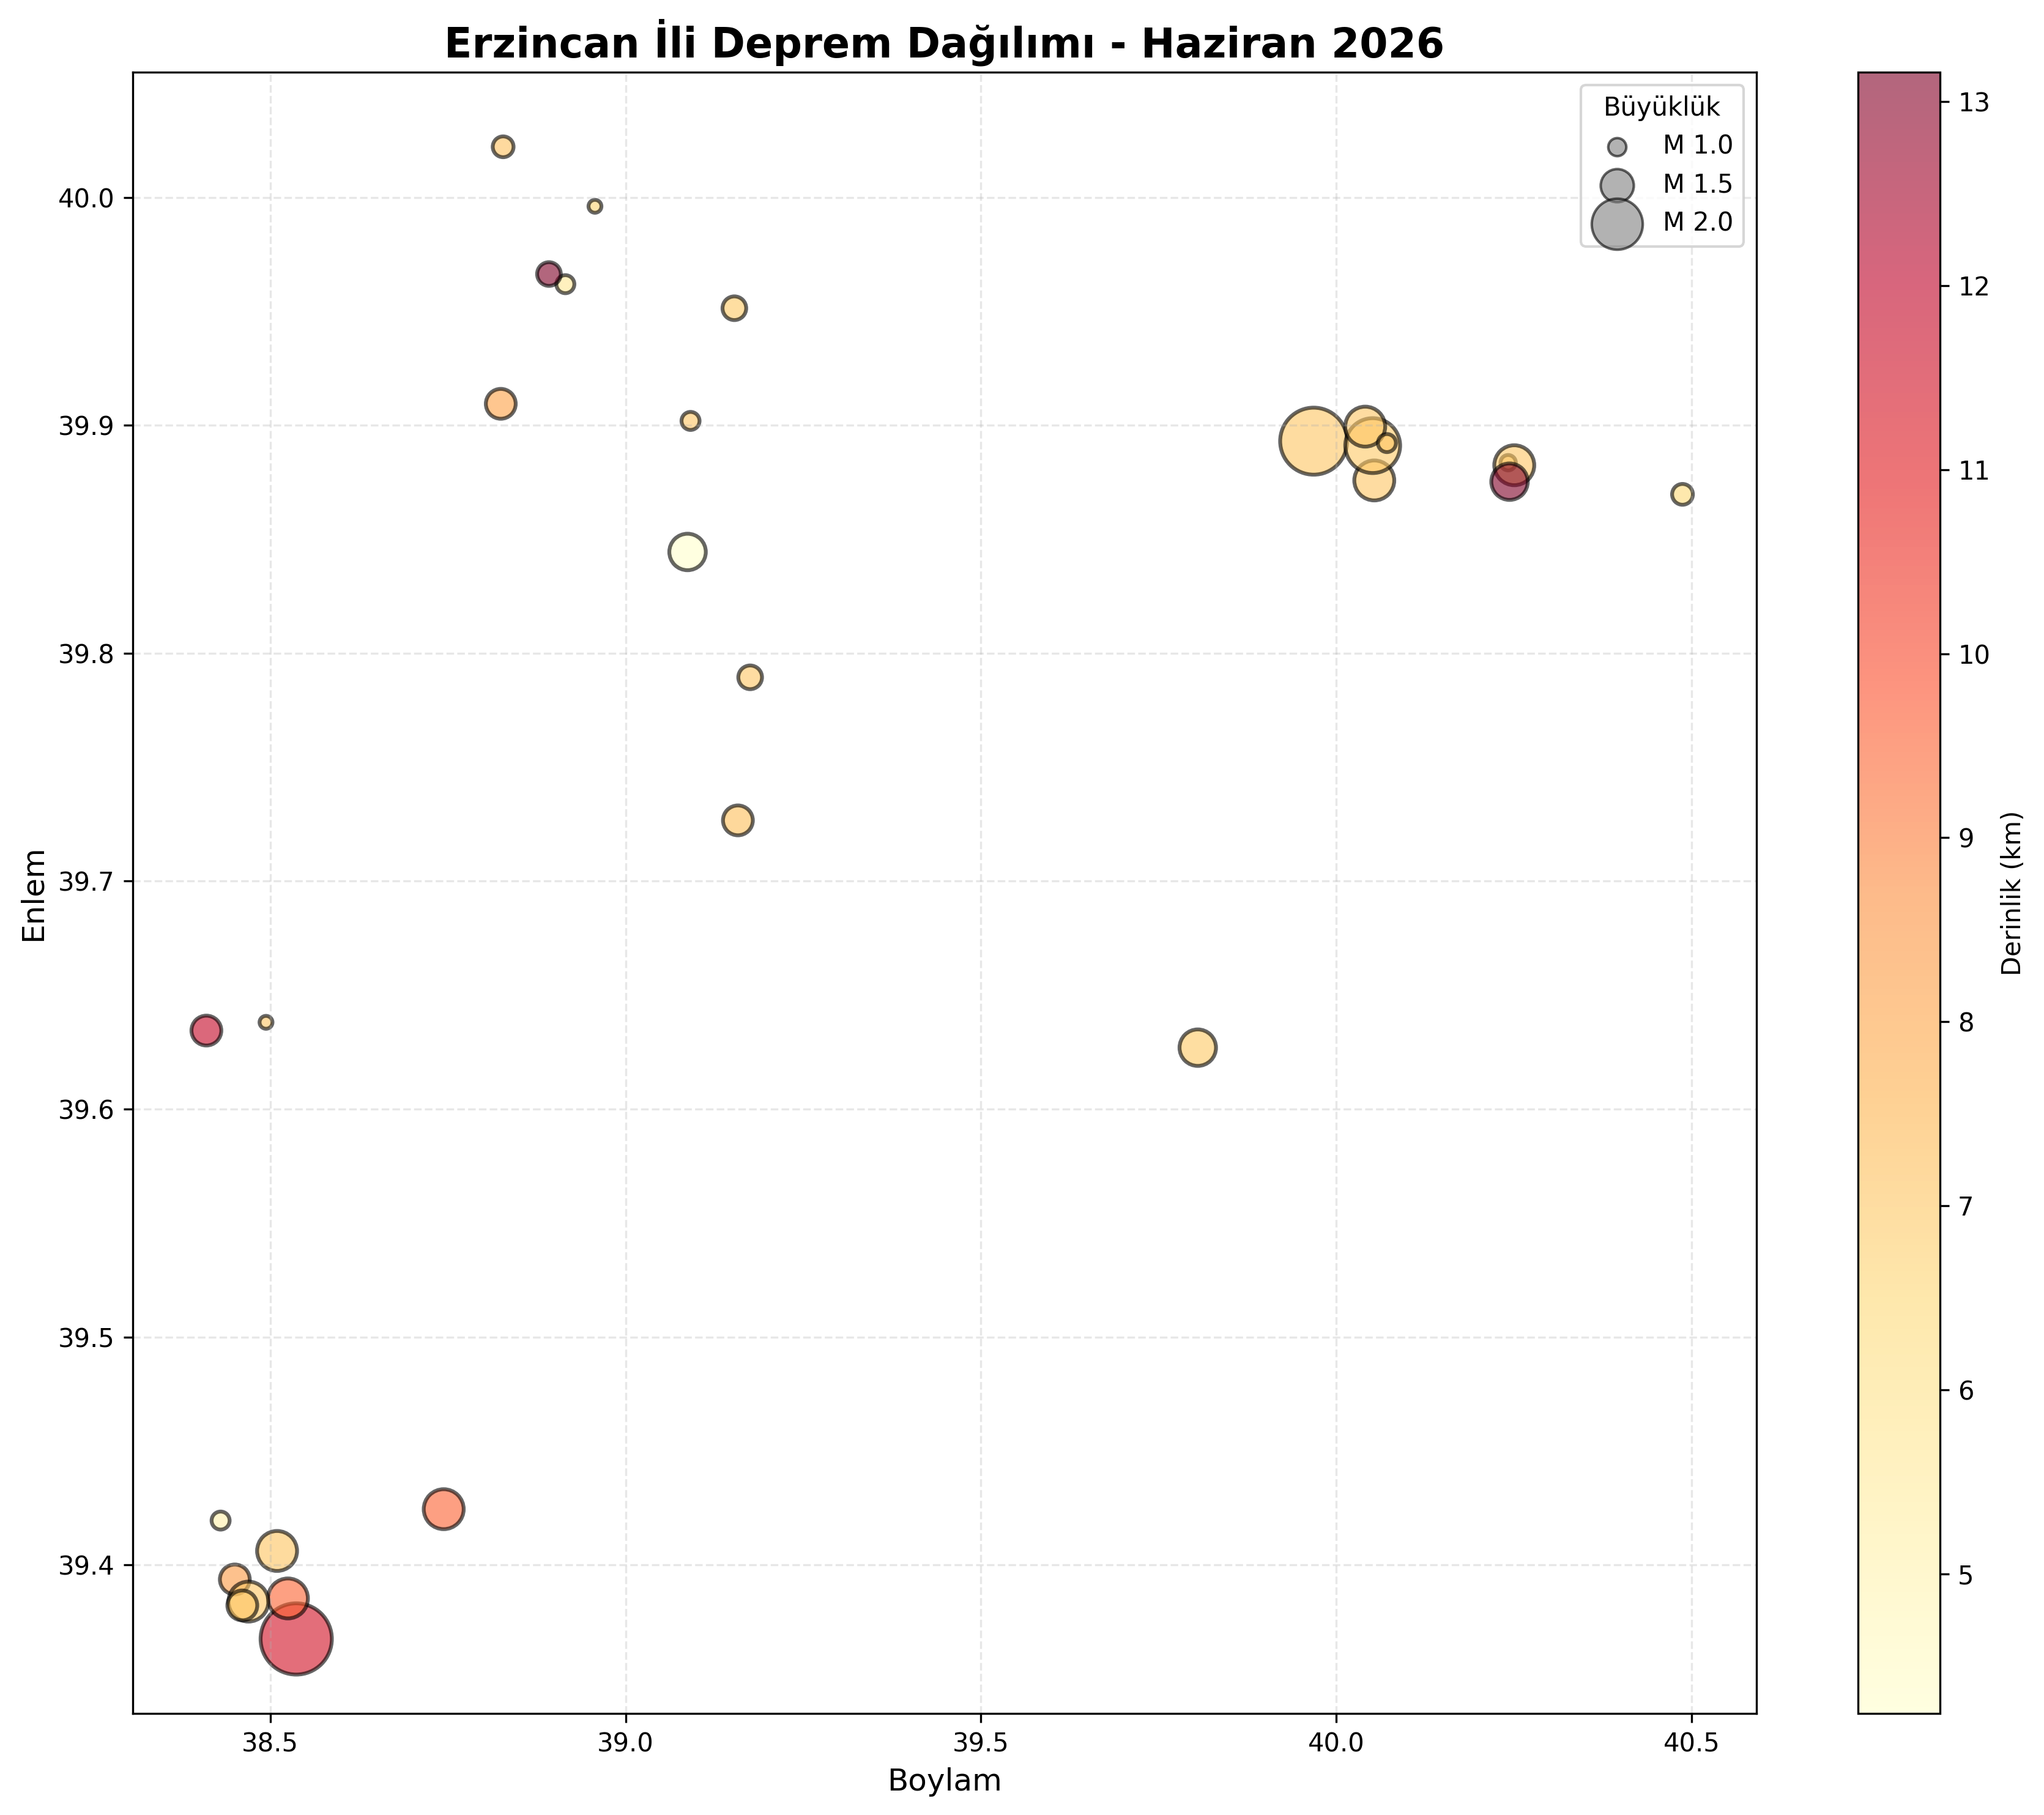This screenshot has height=1815, width=2044.
Task: Select the crimson bubble at far left near 39.63
Action: click(206, 1030)
